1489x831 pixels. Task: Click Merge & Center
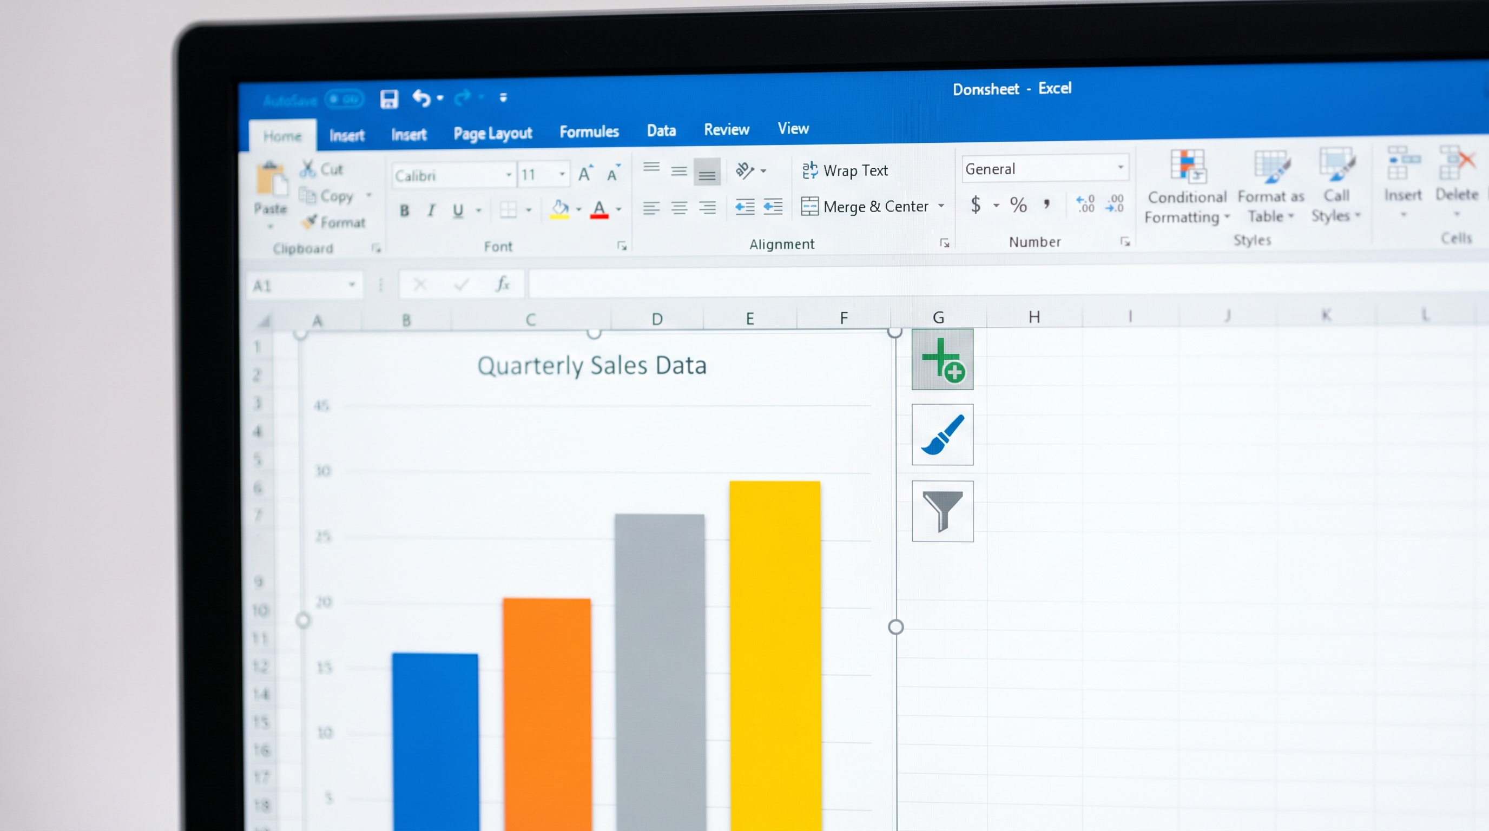tap(865, 206)
